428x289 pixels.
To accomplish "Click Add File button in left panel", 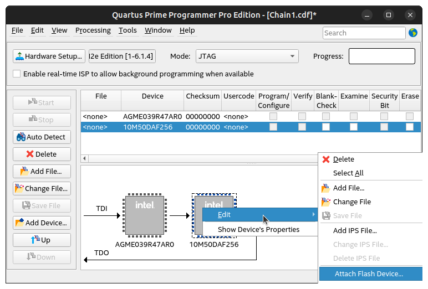I will tap(42, 171).
